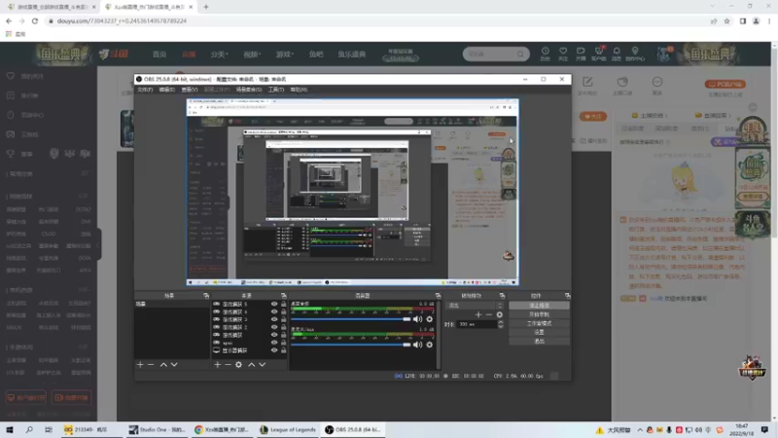
Task: Open Douyu Video dropdown in navigation
Action: pyautogui.click(x=252, y=55)
